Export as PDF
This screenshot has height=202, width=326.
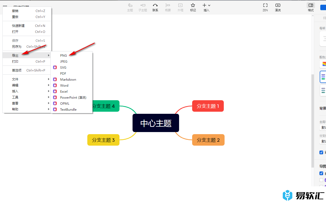coord(72,73)
